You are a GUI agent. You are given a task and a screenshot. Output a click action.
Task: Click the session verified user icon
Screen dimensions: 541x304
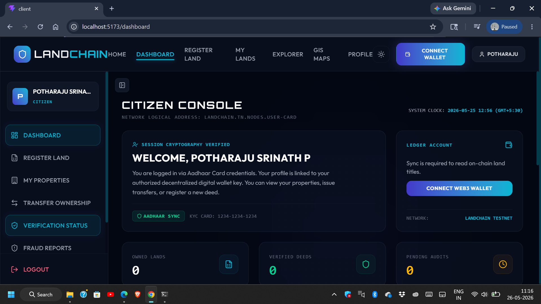click(x=135, y=145)
